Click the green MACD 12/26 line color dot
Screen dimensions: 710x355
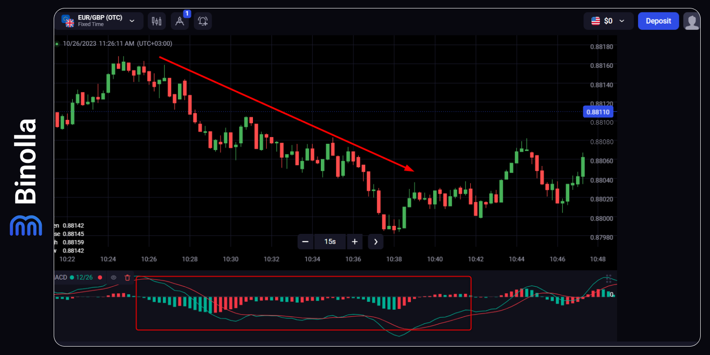(x=72, y=278)
